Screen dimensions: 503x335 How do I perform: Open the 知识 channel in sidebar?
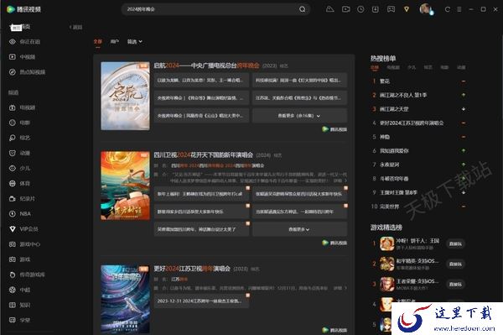click(x=19, y=305)
